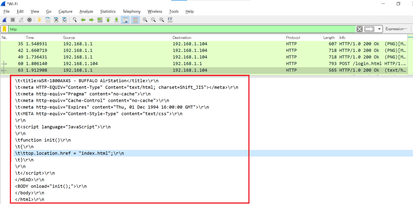413x204 pixels.
Task: Select the Expires content meta line
Action: coord(112,107)
